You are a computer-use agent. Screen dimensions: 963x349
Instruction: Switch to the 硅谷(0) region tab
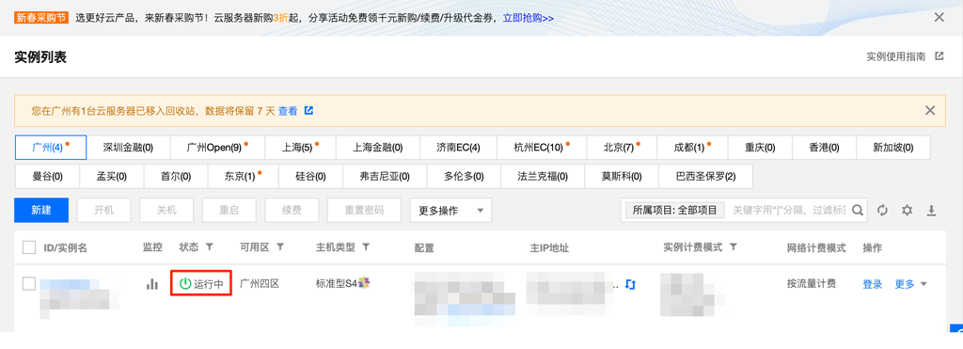pos(310,176)
